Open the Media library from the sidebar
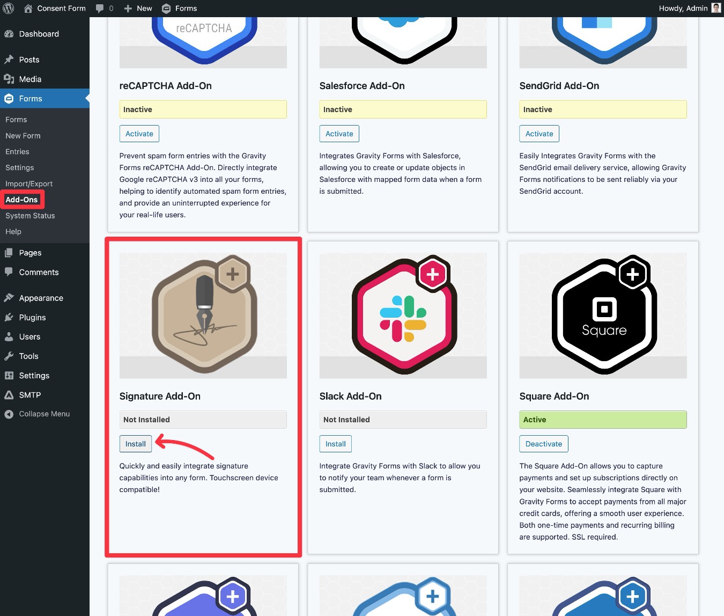The width and height of the screenshot is (724, 616). pos(29,79)
